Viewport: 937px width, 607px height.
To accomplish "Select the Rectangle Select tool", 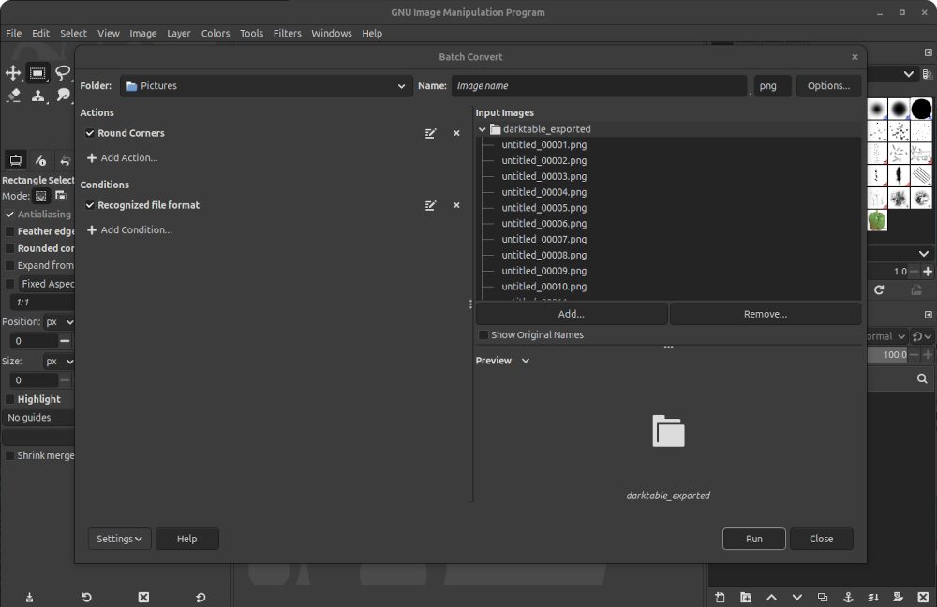I will point(37,73).
